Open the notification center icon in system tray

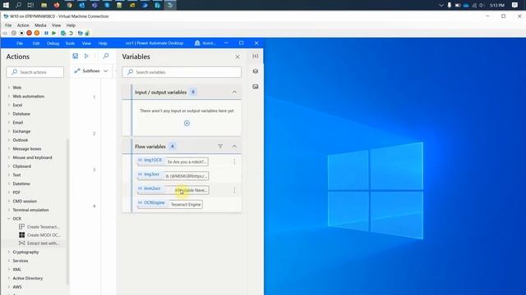coord(514,5)
